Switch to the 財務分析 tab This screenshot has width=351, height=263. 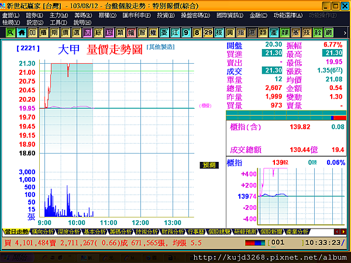173,231
